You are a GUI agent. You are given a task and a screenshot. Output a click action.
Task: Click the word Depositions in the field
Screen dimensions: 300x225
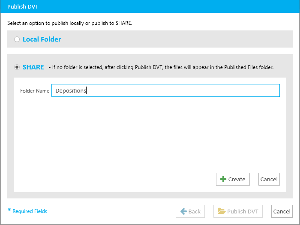[71, 90]
